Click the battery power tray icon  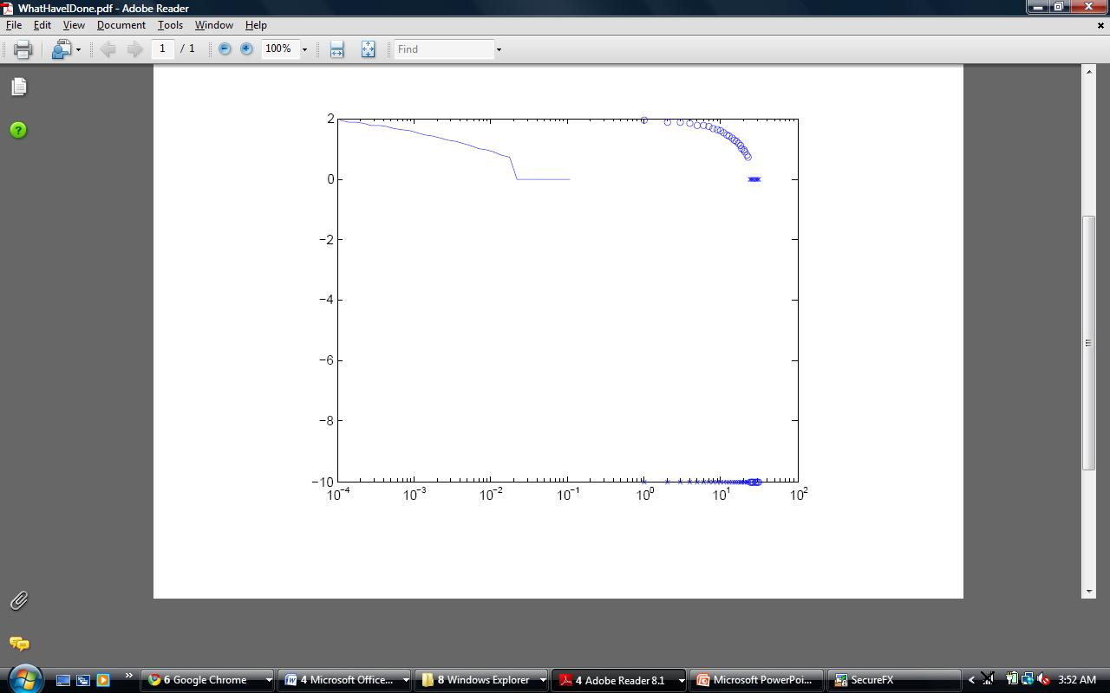tap(1011, 680)
